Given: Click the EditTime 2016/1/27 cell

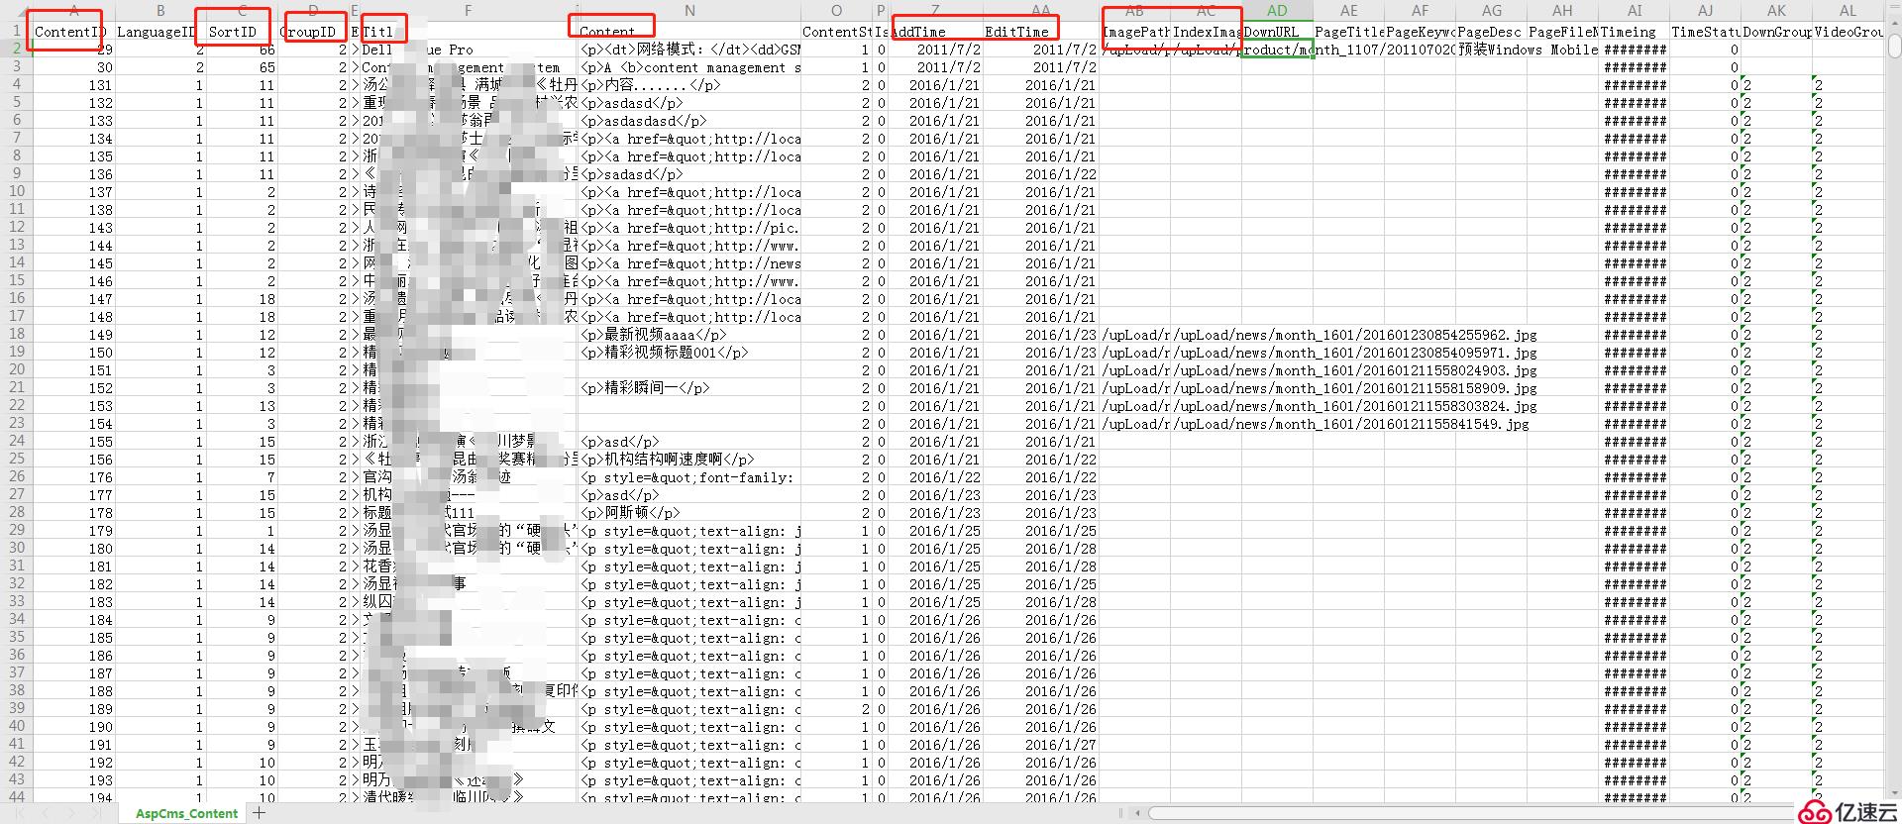Looking at the screenshot, I should (x=1042, y=745).
